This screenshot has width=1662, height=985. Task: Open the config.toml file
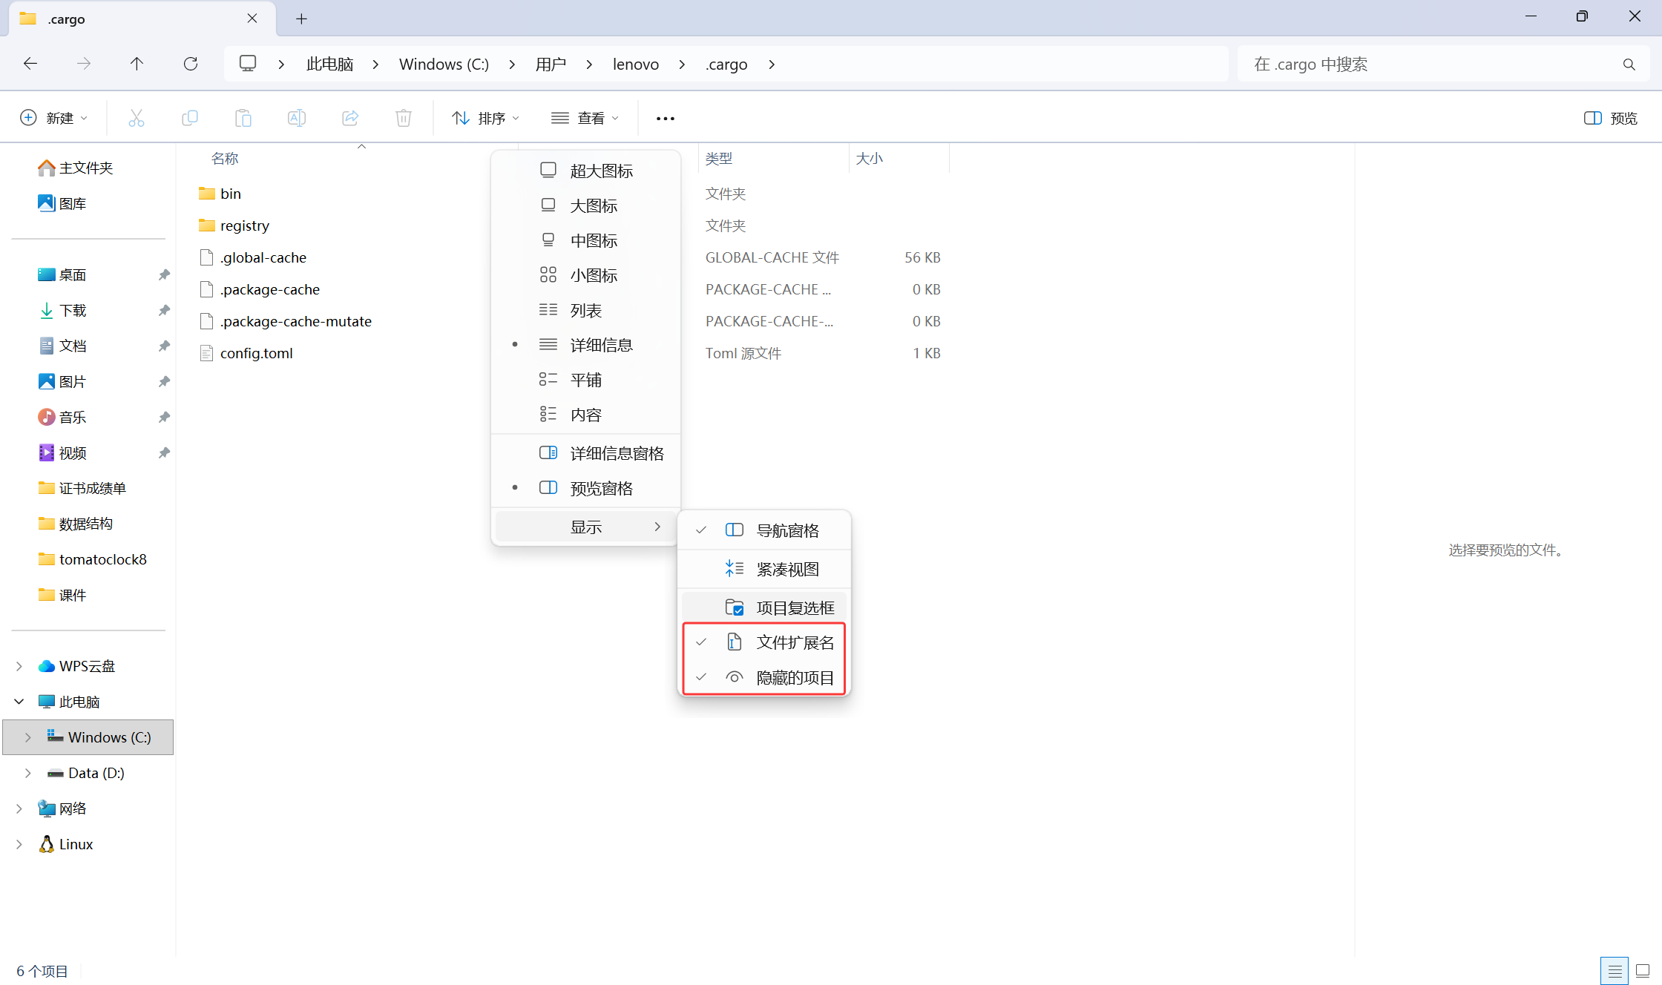pyautogui.click(x=256, y=353)
